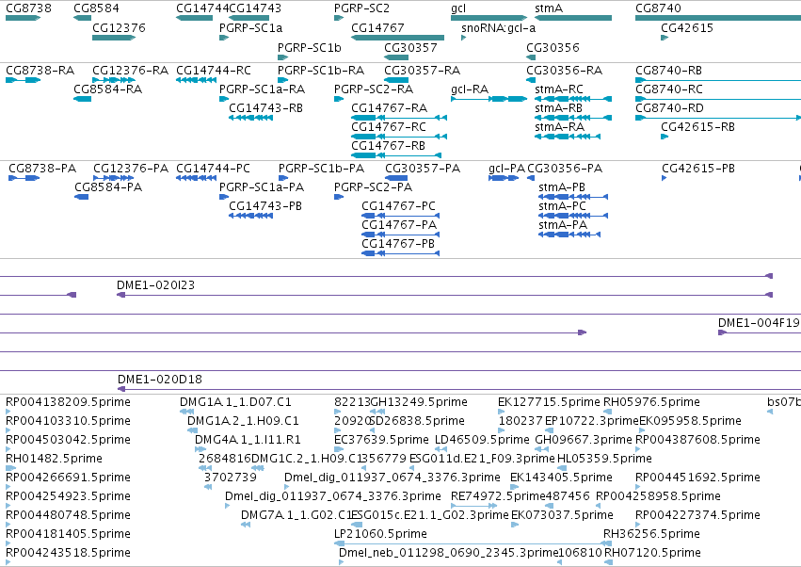
Task: Select the PGRP-SC2-RA transcript label
Action: coord(374,89)
